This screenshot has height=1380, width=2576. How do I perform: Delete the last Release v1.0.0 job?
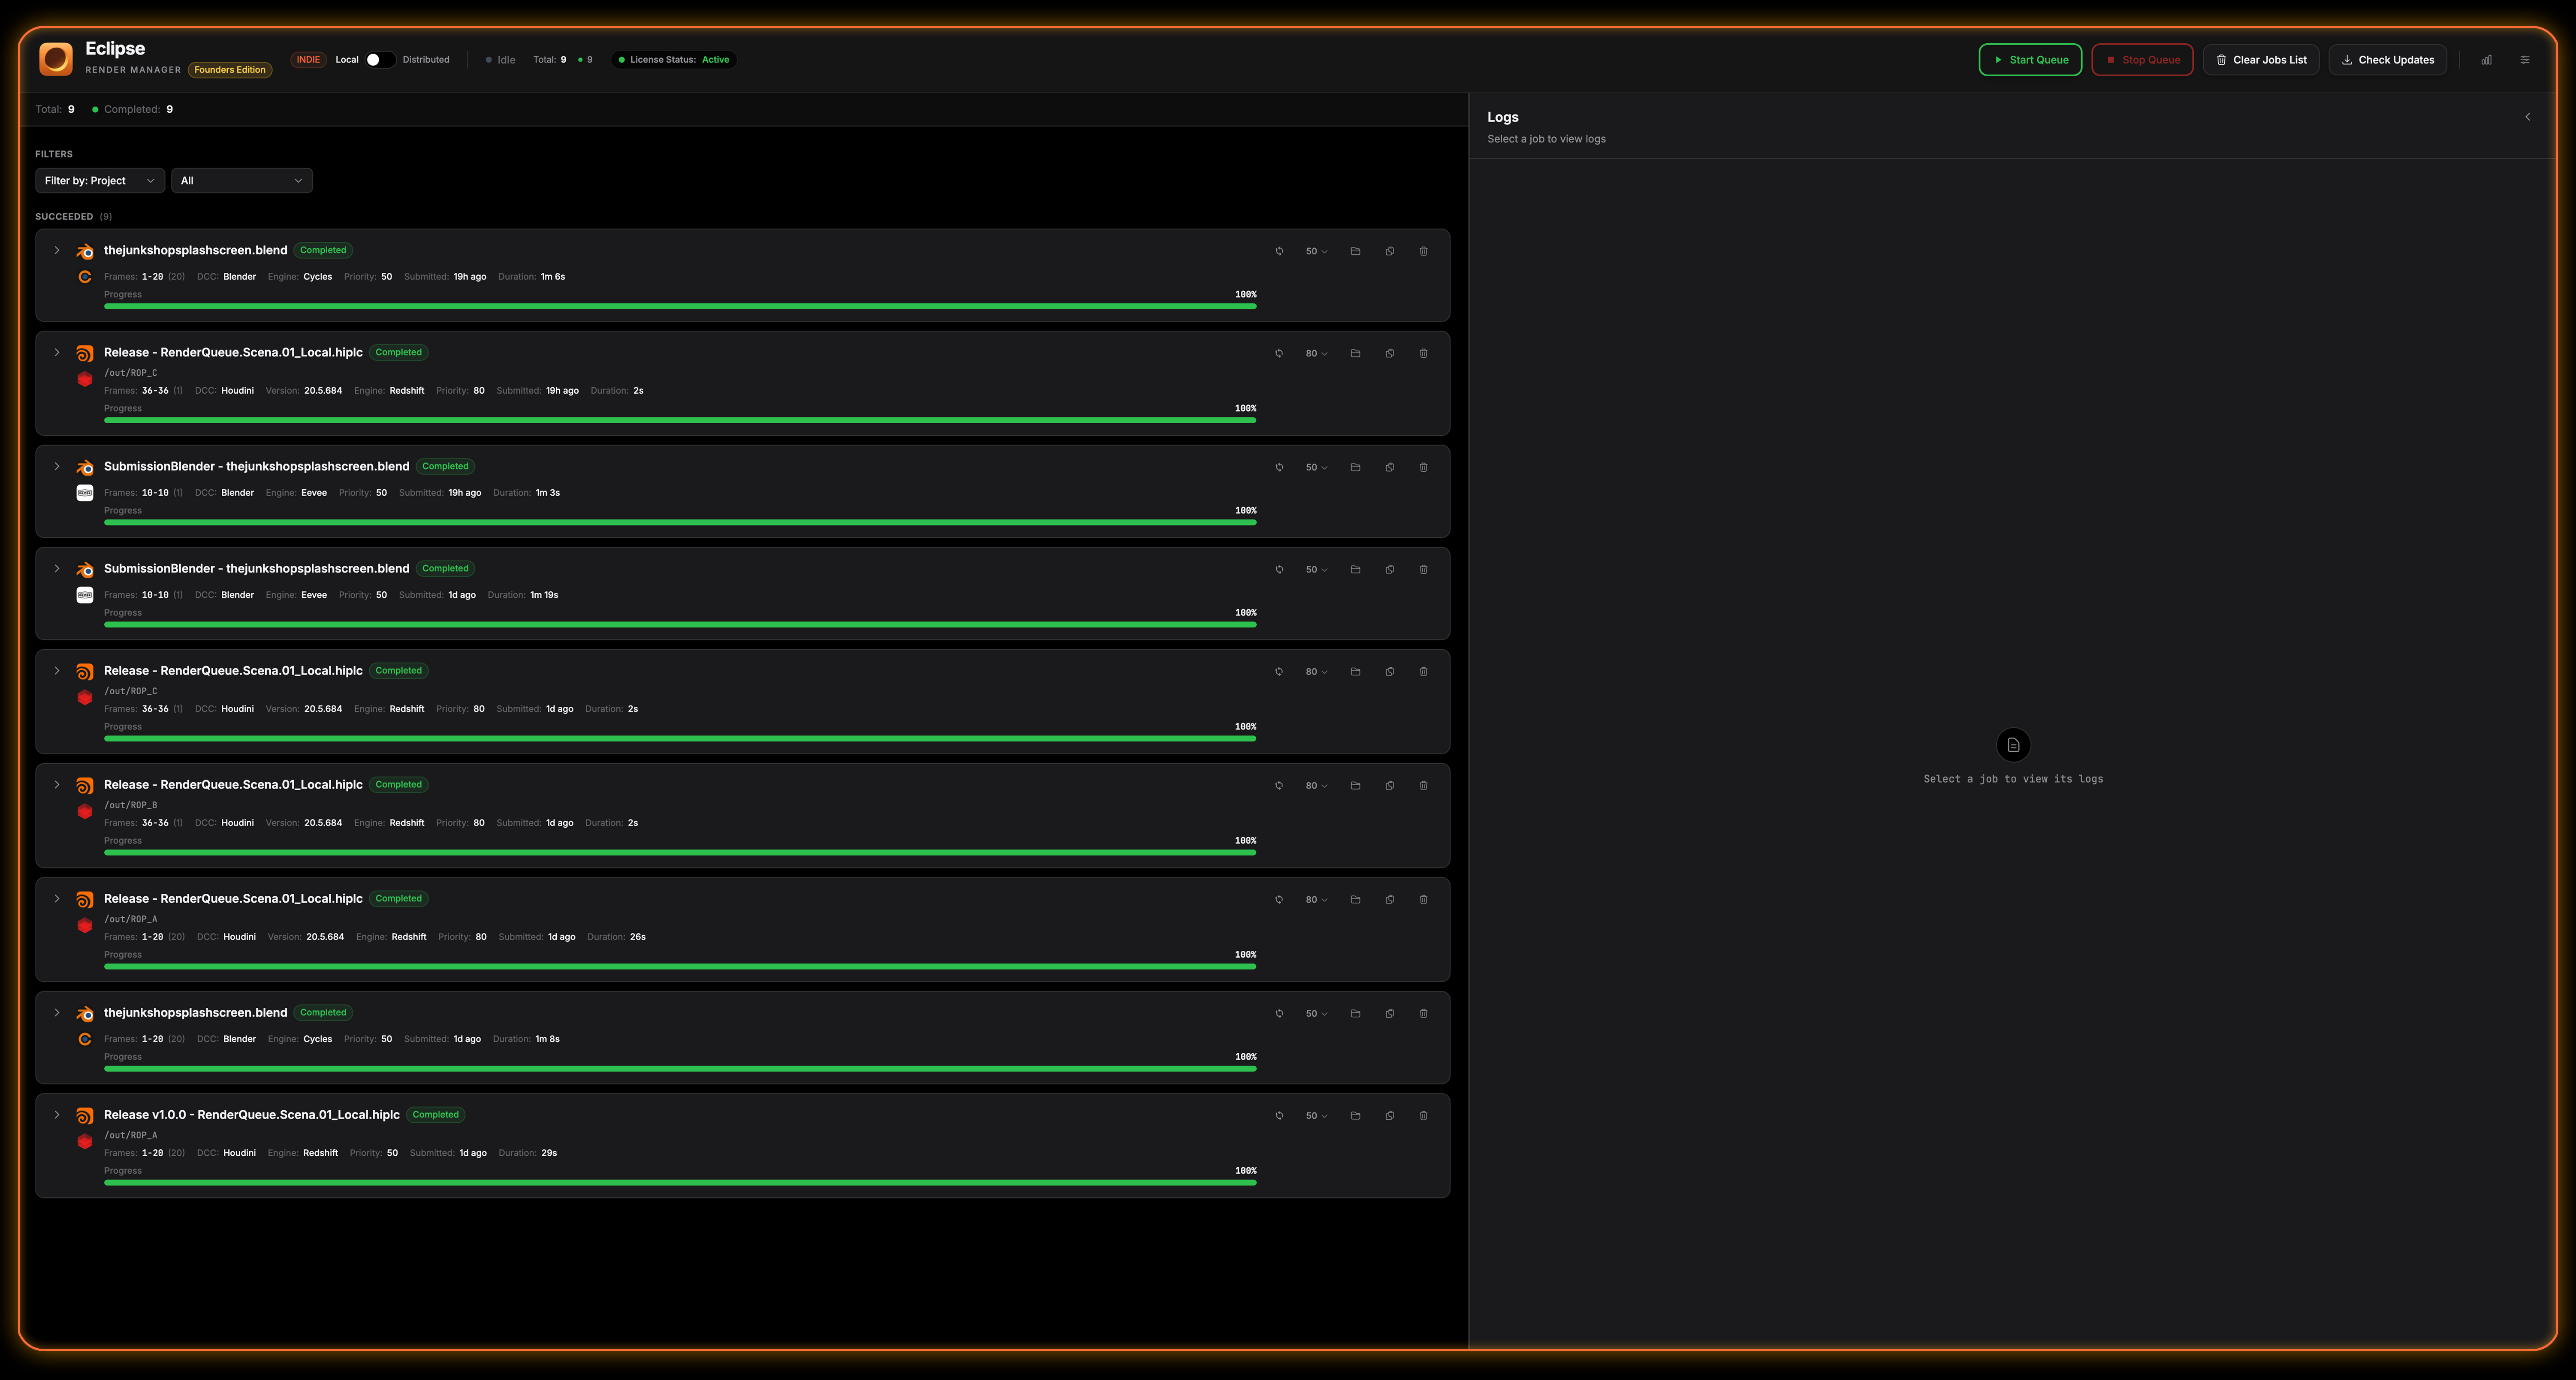pos(1424,1115)
